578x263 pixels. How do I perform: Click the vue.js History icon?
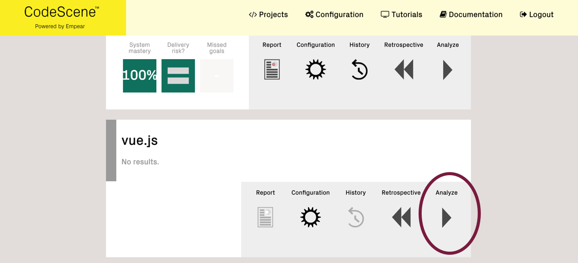(x=356, y=217)
